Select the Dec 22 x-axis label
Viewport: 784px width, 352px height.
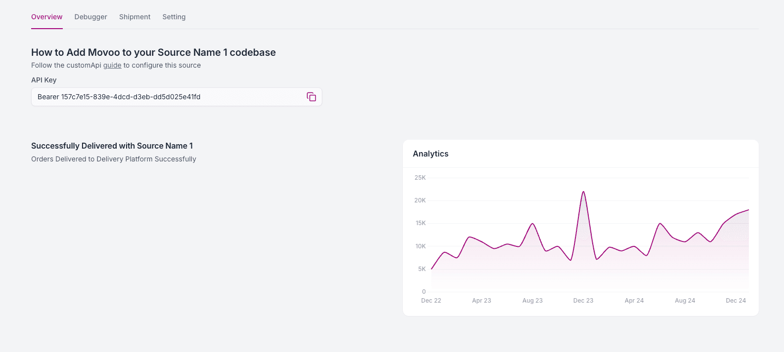point(431,301)
